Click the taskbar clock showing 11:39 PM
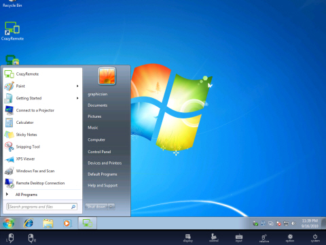Screen dimensions: 326x245 (310, 223)
